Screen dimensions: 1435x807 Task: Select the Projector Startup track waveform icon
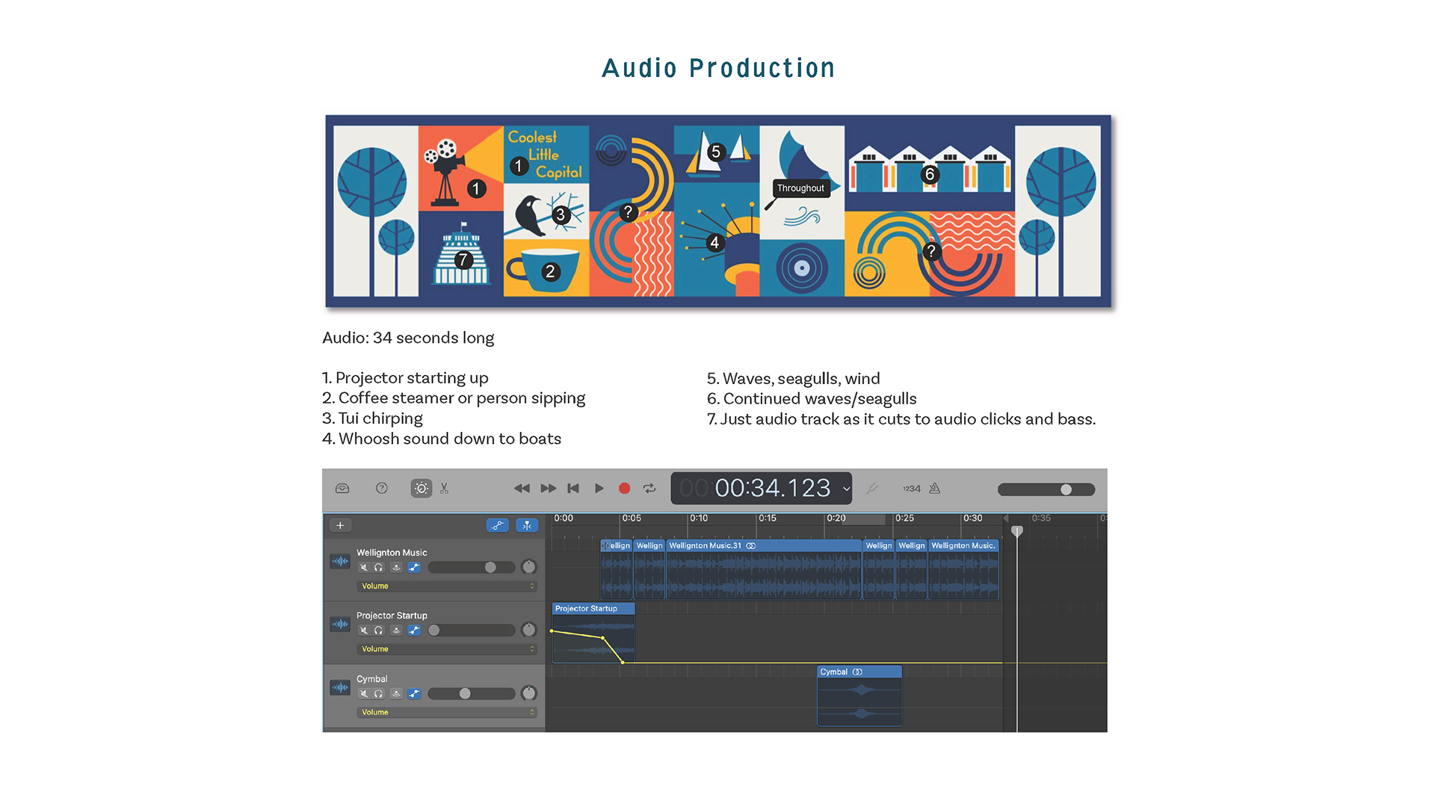pos(340,624)
